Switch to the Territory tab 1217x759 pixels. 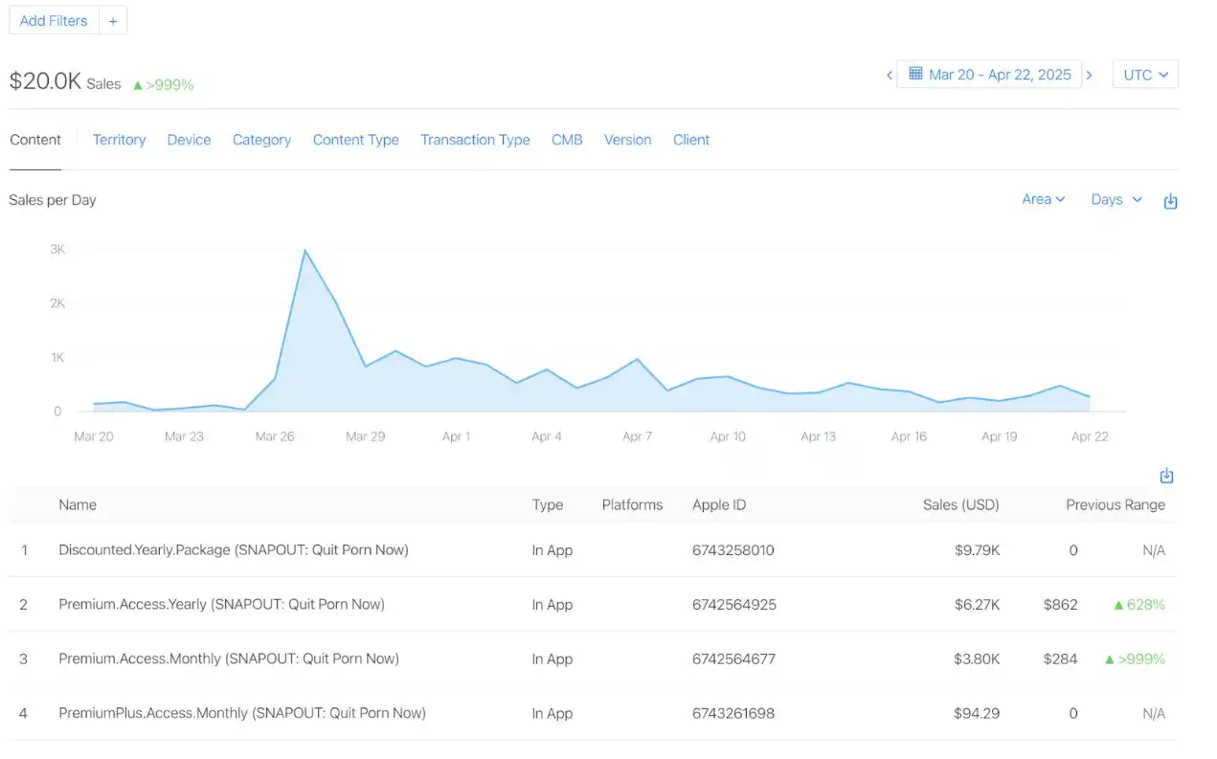tap(119, 140)
